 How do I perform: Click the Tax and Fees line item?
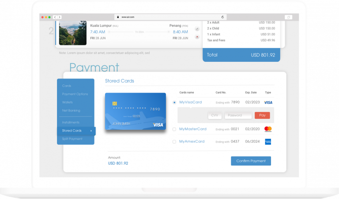(x=241, y=40)
